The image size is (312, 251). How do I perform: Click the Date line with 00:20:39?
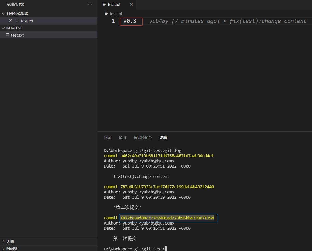click(x=147, y=197)
